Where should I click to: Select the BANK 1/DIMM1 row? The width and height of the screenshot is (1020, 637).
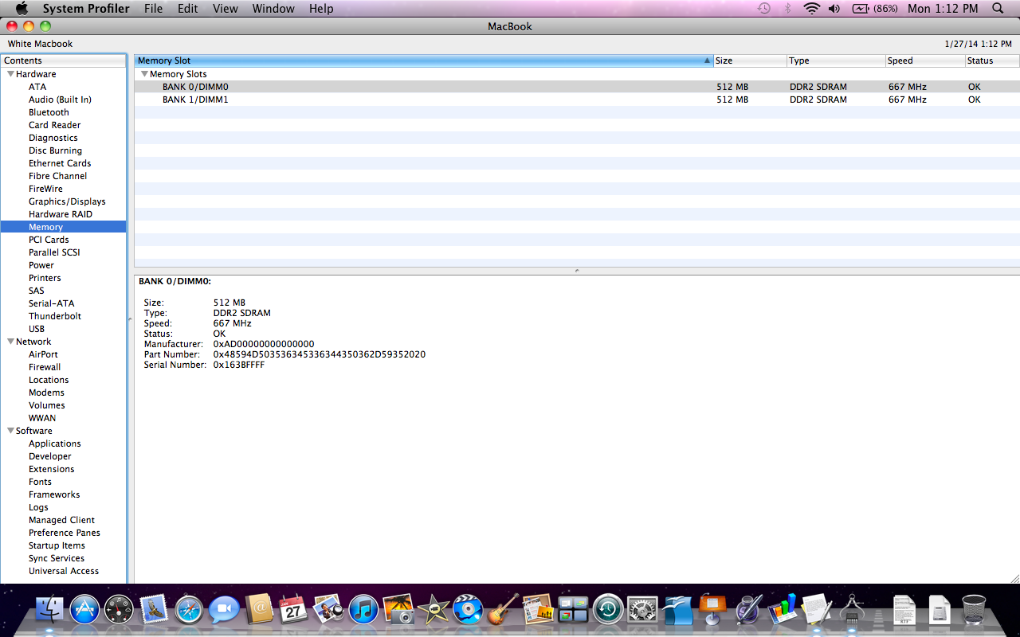pyautogui.click(x=577, y=100)
